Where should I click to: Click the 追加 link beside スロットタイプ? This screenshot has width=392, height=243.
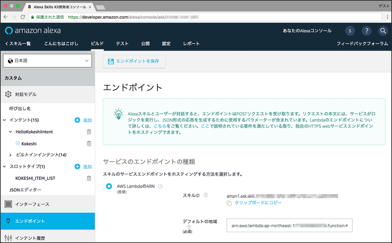[88, 167]
